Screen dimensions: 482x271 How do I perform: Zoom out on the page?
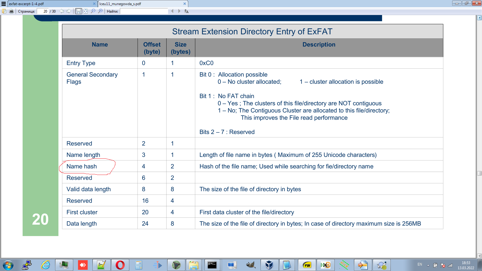93,11
